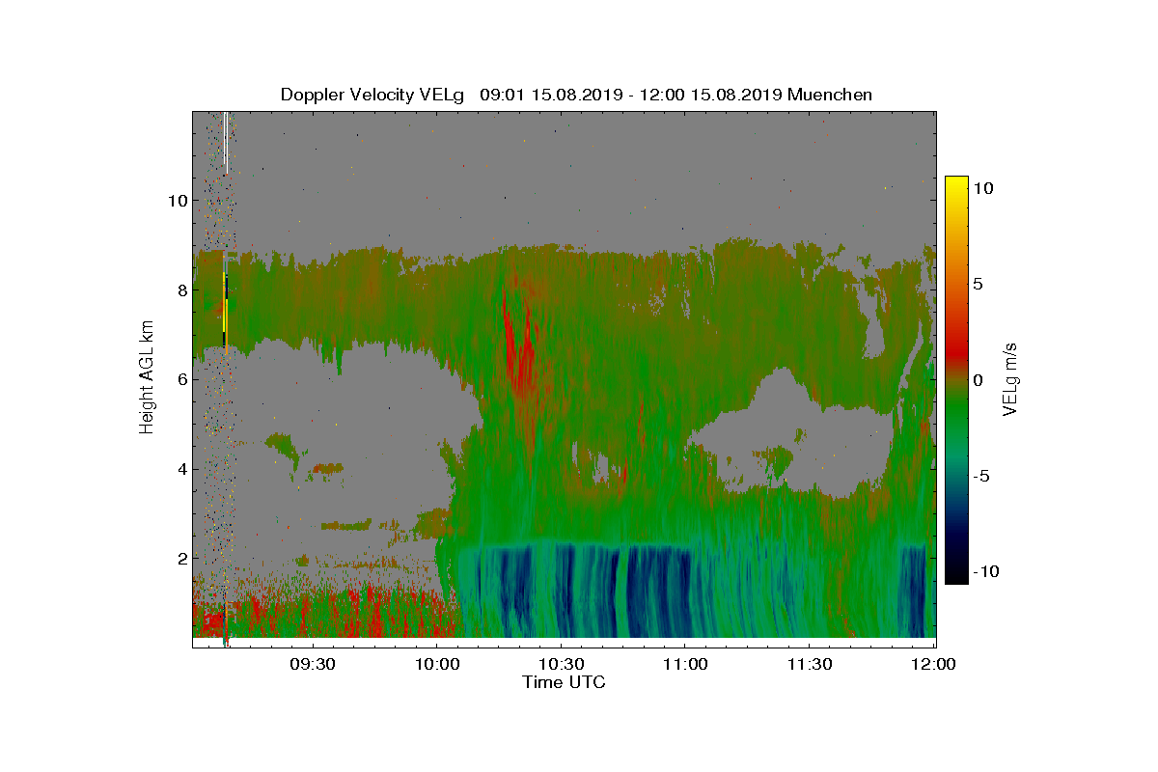Viewport: 1158px width, 772px height.
Task: Click the '10:00' time tick label
Action: [436, 664]
